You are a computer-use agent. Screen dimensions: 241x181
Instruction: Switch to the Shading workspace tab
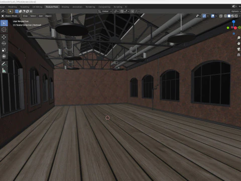pos(65,7)
